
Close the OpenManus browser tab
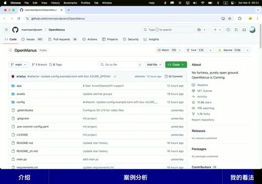coord(61,10)
